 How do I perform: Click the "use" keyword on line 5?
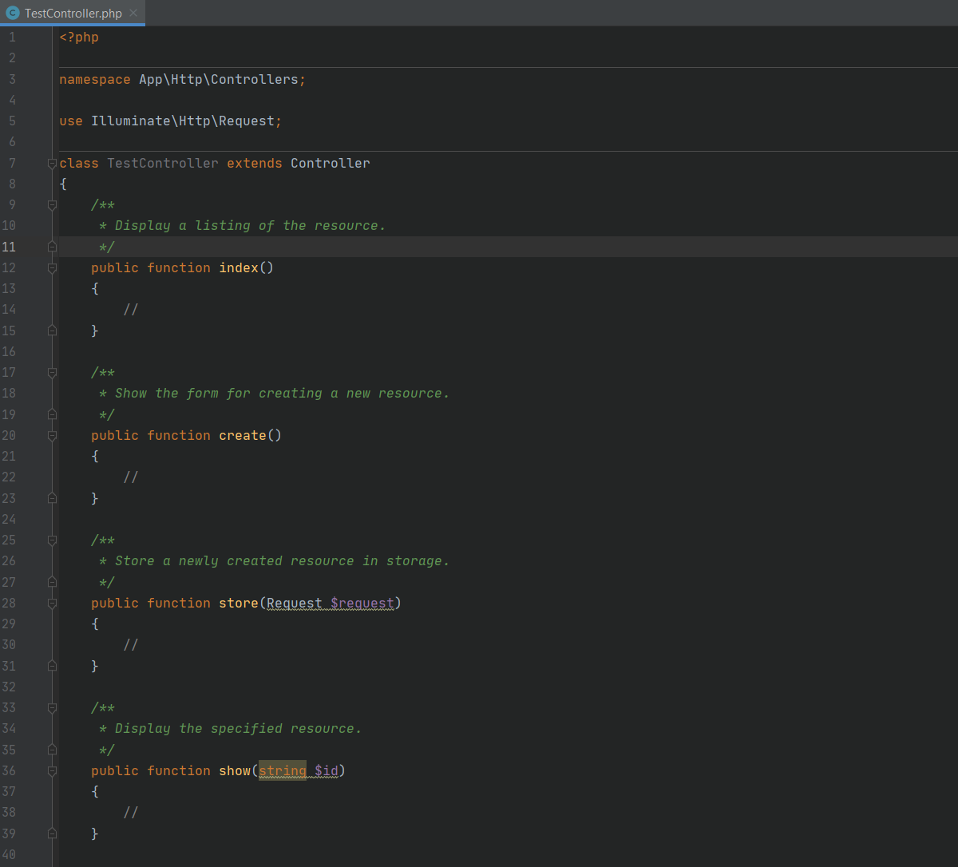point(71,121)
